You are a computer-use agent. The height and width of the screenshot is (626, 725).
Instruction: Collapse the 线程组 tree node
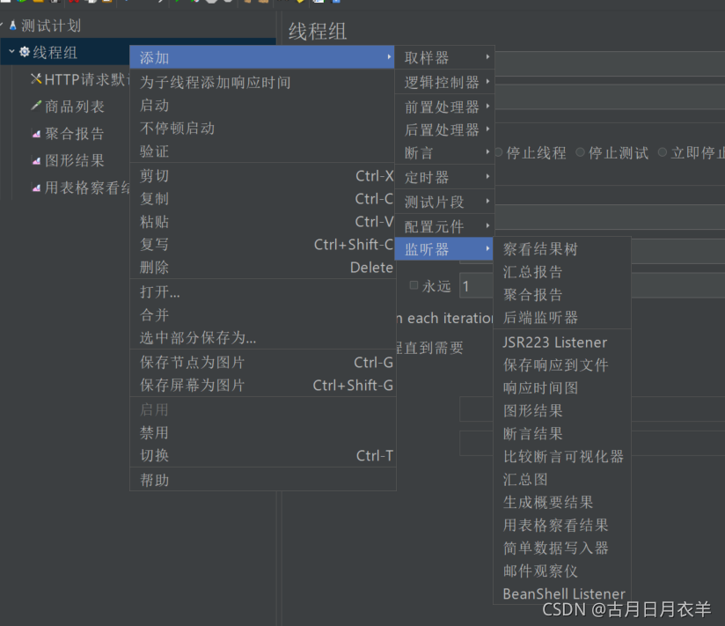12,51
